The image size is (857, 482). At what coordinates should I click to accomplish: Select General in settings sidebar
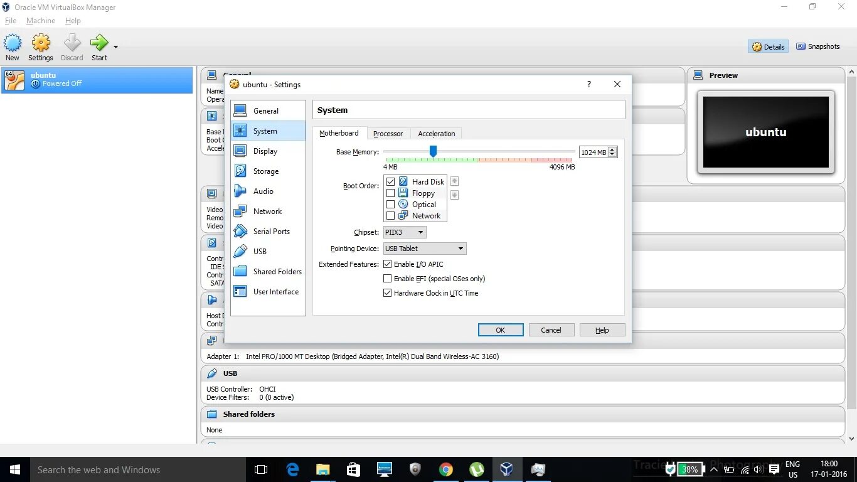point(268,111)
